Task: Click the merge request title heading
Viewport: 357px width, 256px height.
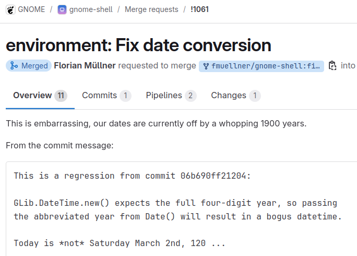Action: [138, 45]
